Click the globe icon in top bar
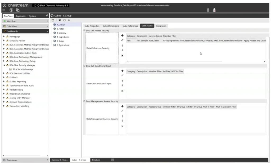The height and width of the screenshot is (165, 271). [11, 10]
